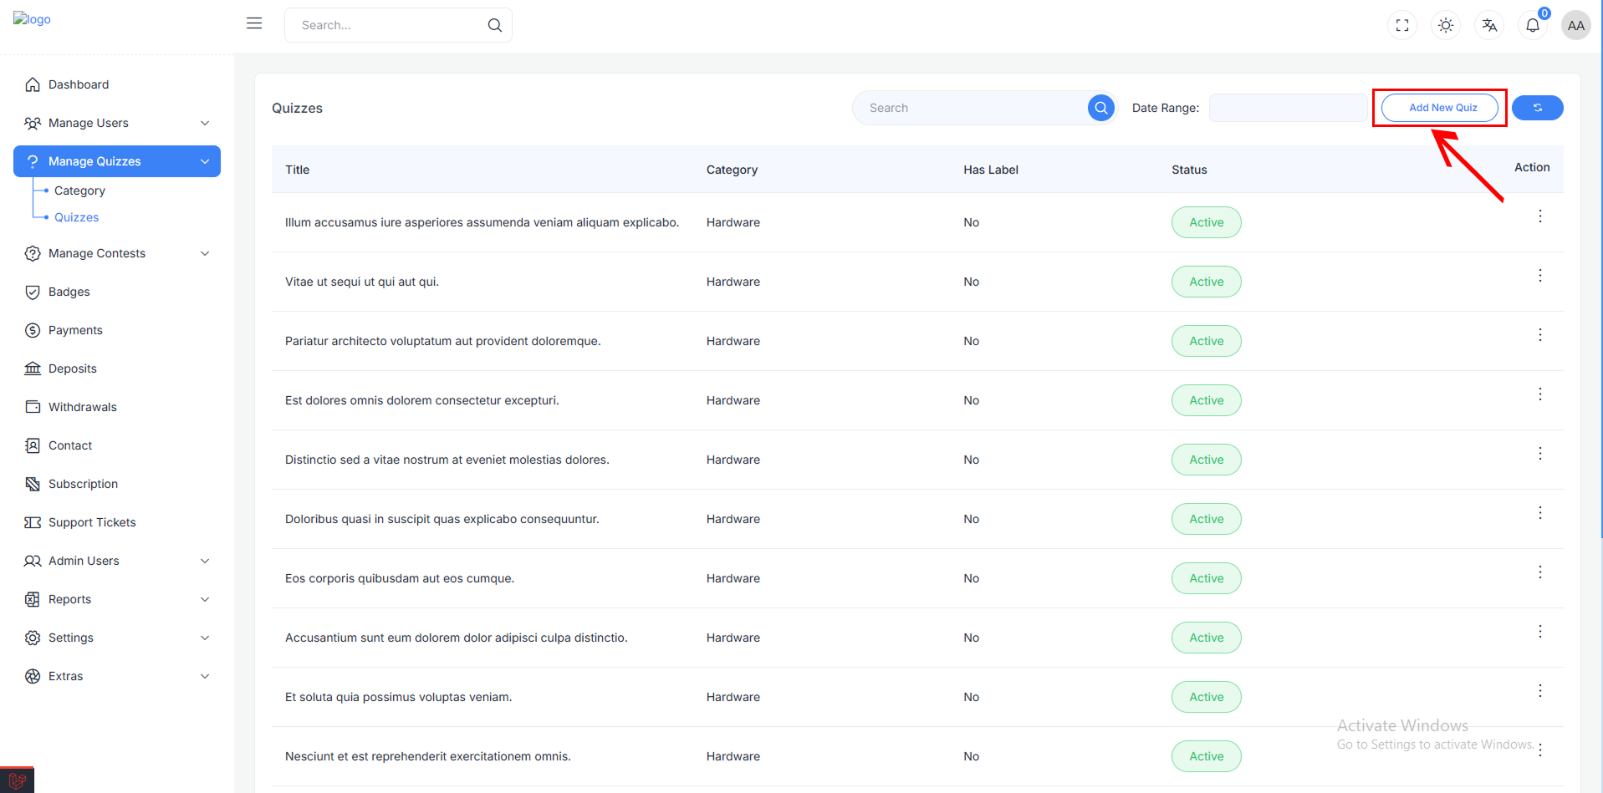The width and height of the screenshot is (1603, 793).
Task: Switch theme with the sun icon
Action: coord(1446,25)
